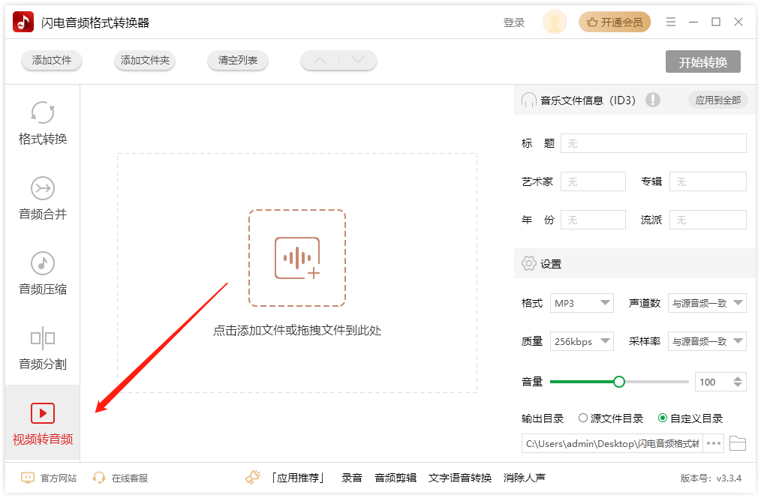Open the 录音 recording tool from bottom bar
The height and width of the screenshot is (498, 761).
click(x=351, y=478)
